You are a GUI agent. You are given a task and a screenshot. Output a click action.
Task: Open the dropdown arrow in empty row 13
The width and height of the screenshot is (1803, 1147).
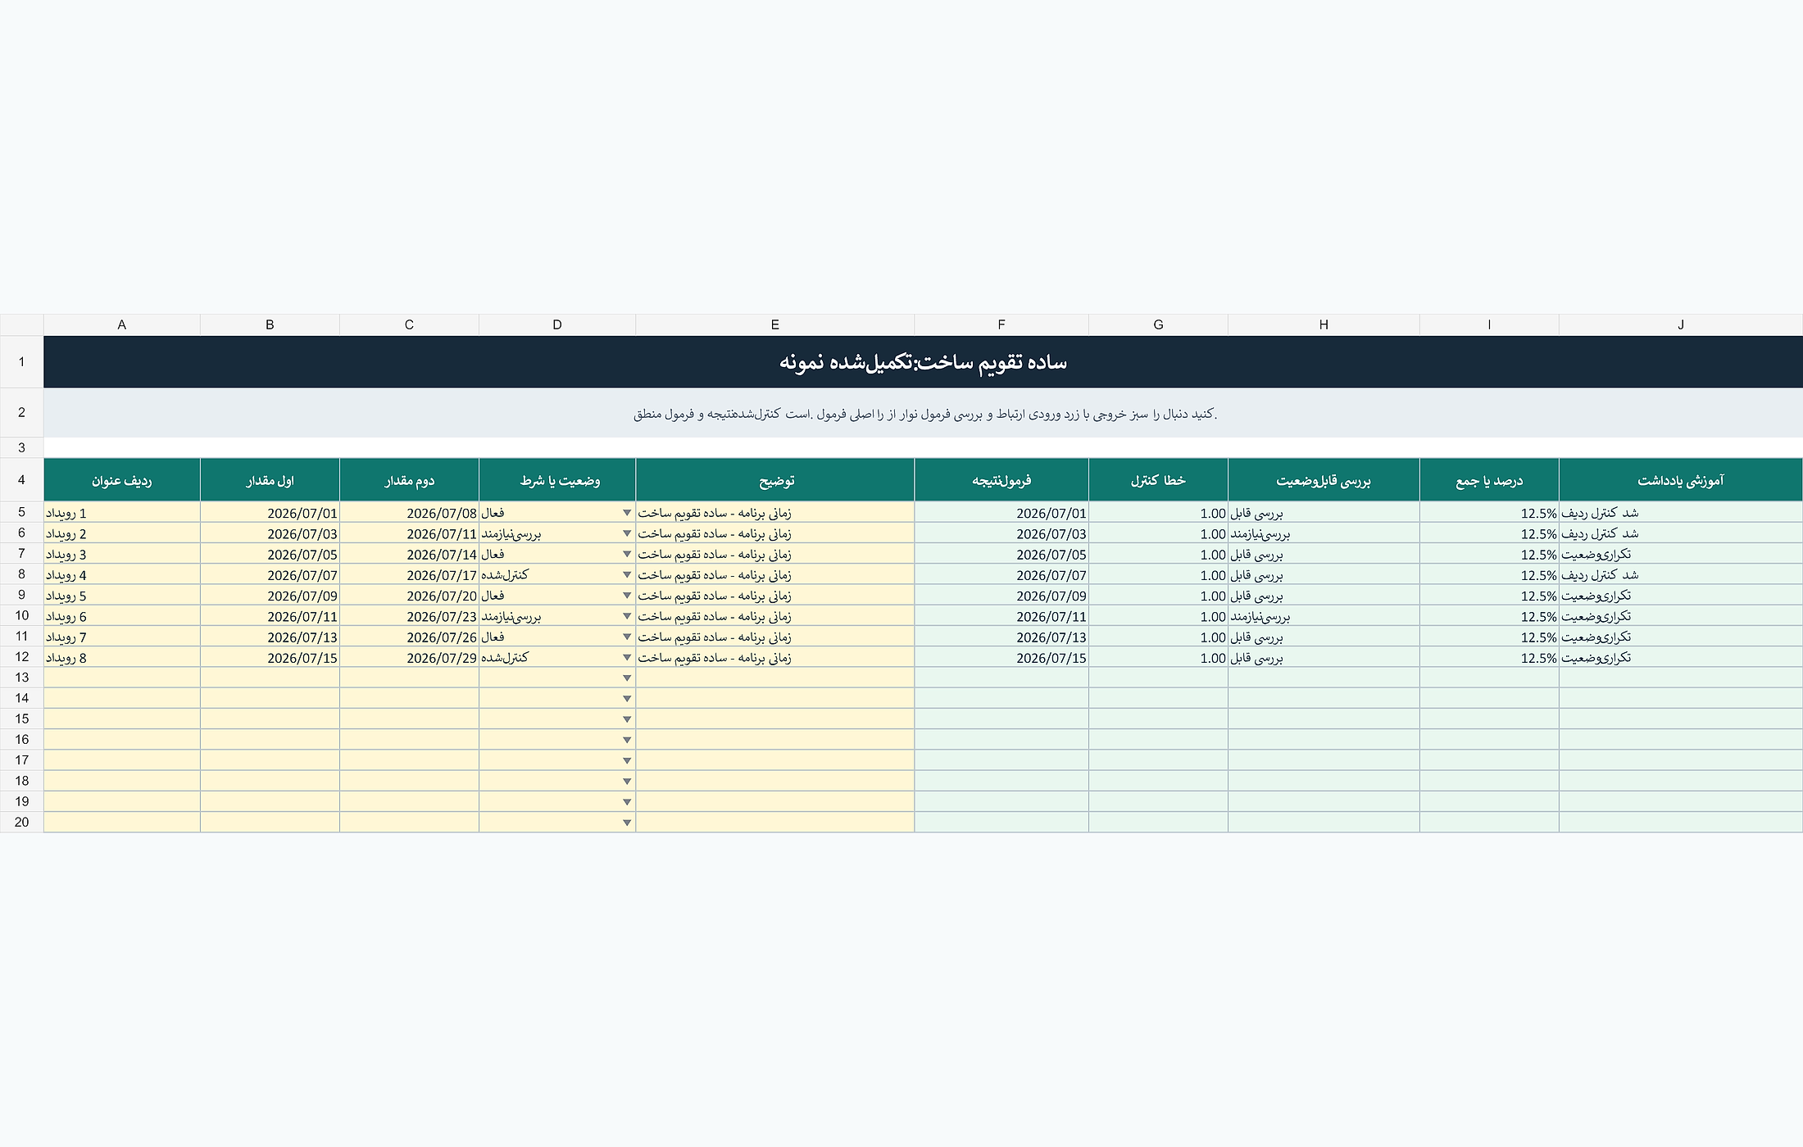[627, 678]
